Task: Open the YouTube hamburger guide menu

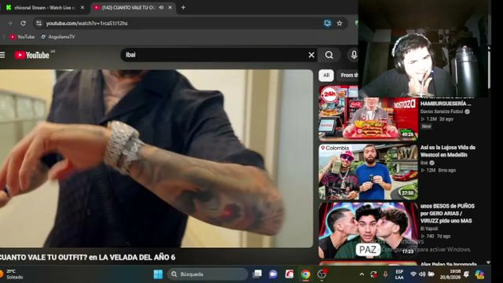Action: click(x=2, y=55)
